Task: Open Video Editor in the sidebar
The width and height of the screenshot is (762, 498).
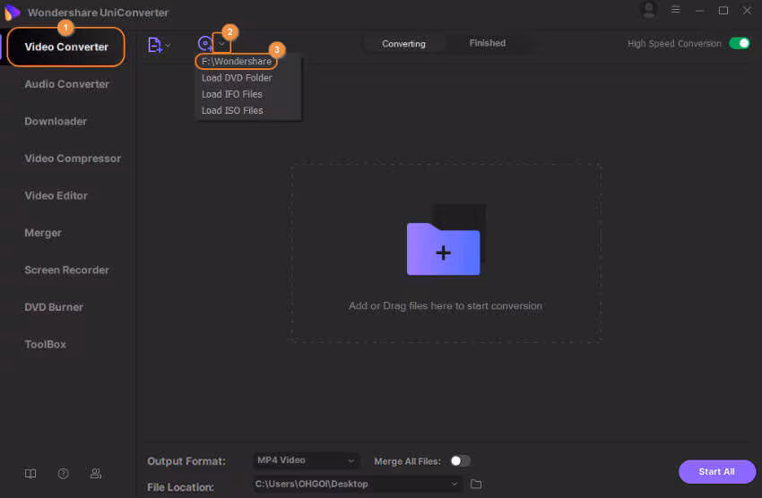Action: tap(56, 195)
